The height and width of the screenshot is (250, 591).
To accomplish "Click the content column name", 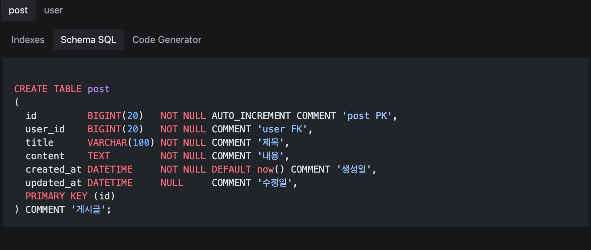I will [x=45, y=156].
